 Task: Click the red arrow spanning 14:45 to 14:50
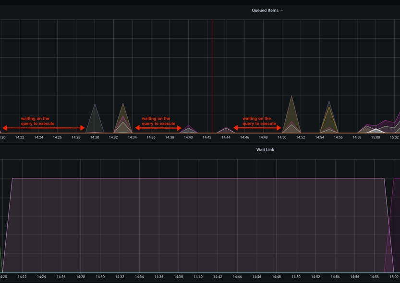(x=257, y=128)
